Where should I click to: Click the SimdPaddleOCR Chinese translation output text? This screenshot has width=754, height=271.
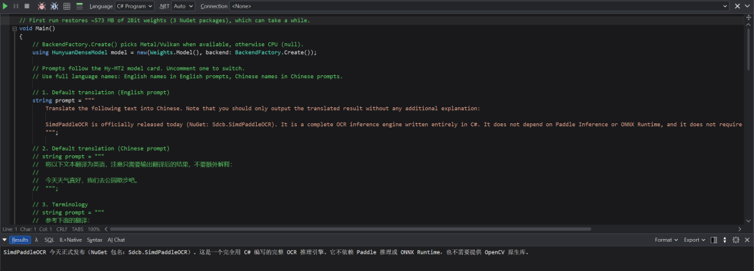tap(267, 252)
